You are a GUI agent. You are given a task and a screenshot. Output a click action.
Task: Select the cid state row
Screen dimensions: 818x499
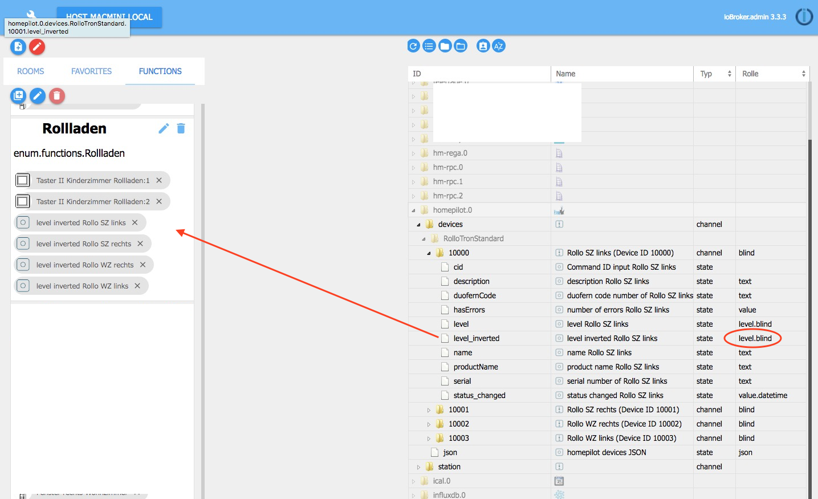608,267
